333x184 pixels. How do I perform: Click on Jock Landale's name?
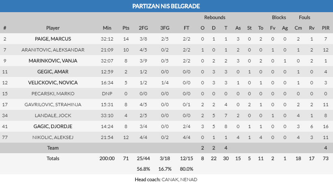(53, 116)
